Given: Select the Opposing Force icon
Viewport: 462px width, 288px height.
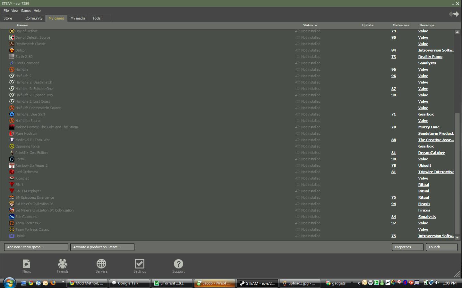Looking at the screenshot, I should click(x=12, y=146).
